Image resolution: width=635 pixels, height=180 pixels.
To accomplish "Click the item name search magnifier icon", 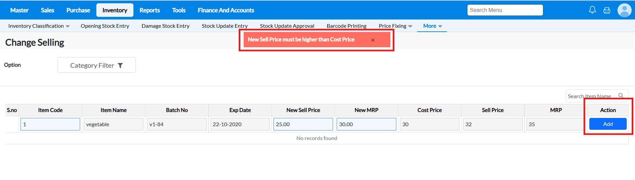I will [621, 96].
